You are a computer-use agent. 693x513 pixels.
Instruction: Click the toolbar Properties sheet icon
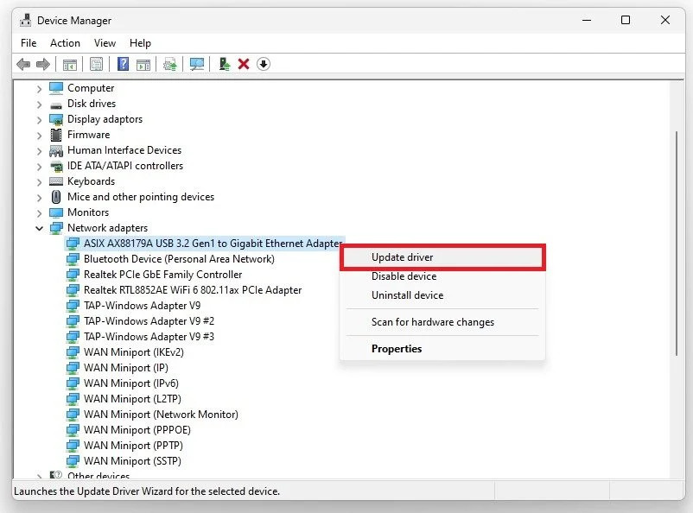pyautogui.click(x=97, y=65)
